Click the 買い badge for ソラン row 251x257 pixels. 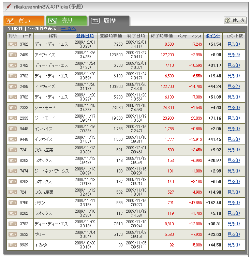(12, 203)
